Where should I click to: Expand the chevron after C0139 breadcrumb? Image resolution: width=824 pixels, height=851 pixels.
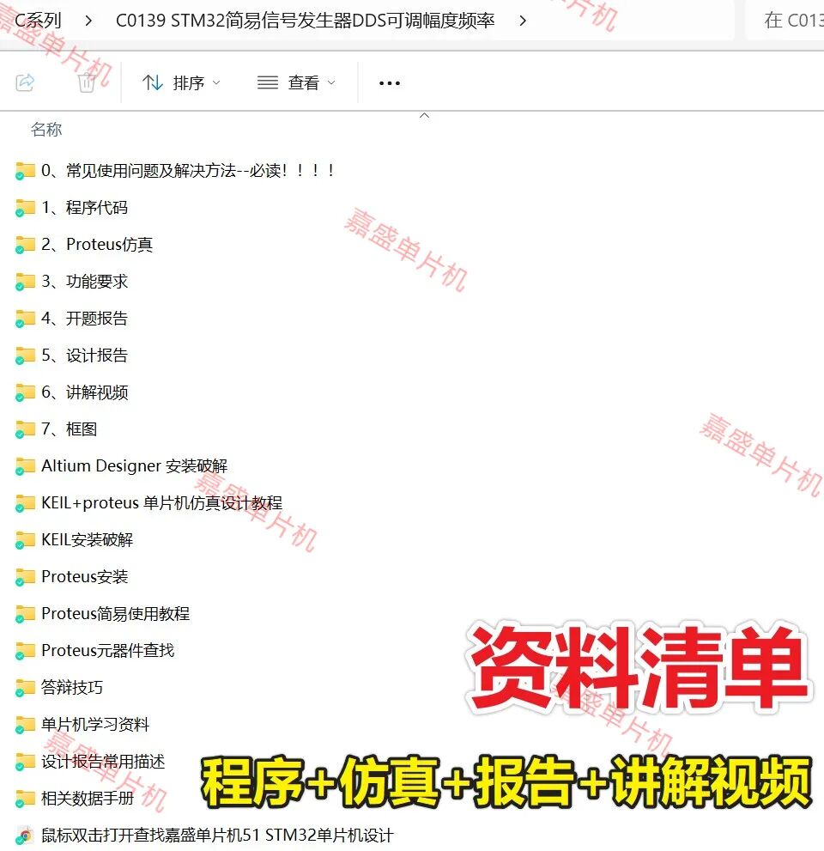point(523,21)
